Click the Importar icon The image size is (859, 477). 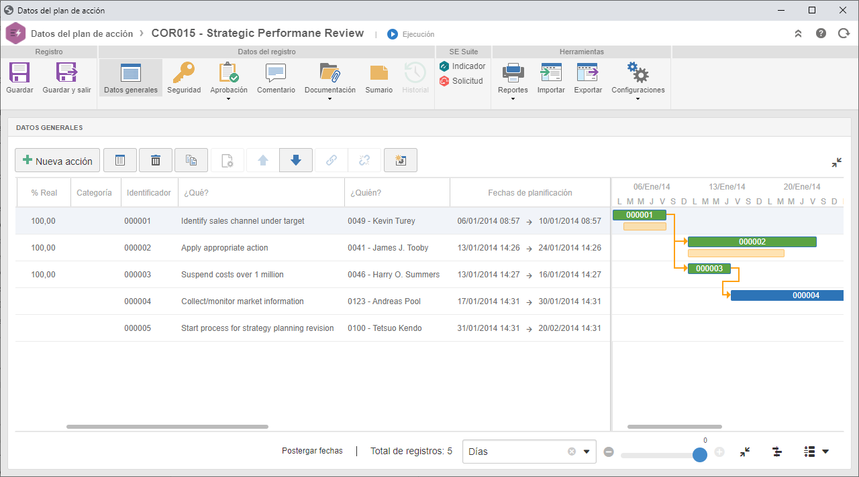[551, 72]
